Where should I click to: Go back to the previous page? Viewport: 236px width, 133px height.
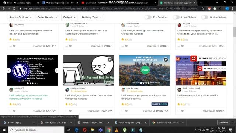(4, 8)
